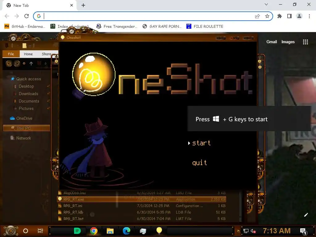The image size is (316, 237).
Task: Click the 7:13 AM clock
Action: (277, 231)
